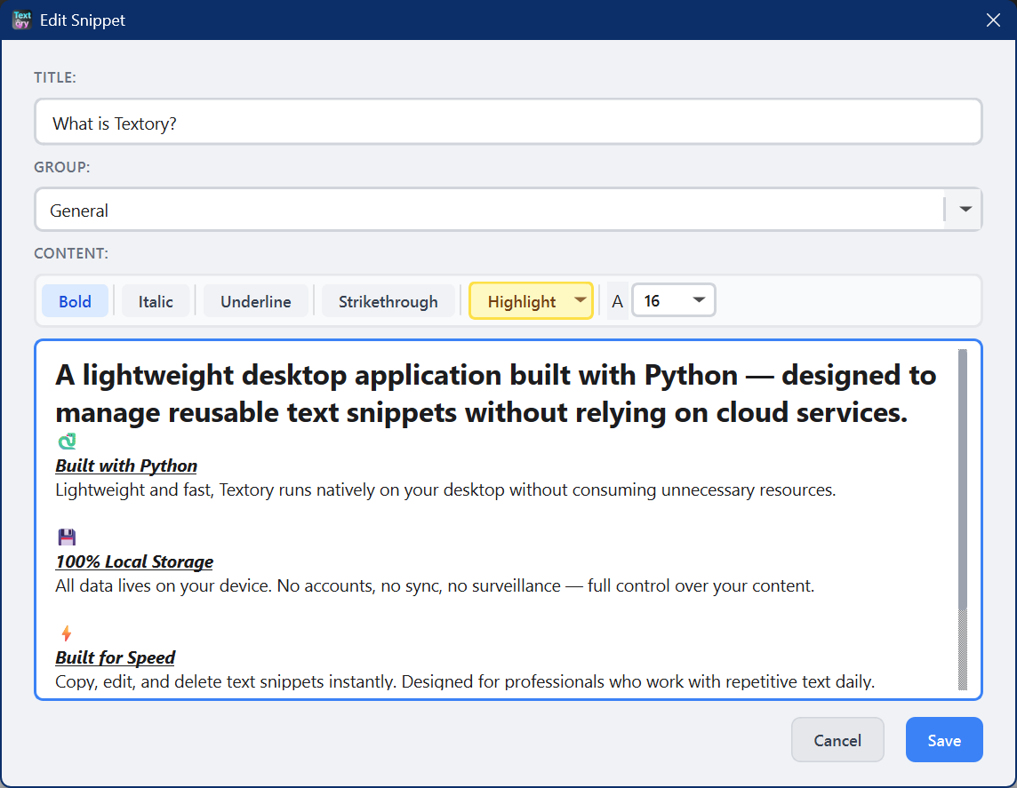Click the "Built with Python" heading text
1017x788 pixels.
pos(126,466)
